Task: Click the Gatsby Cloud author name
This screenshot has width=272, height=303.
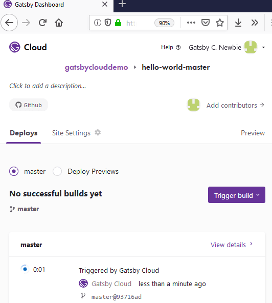Action: (111, 284)
